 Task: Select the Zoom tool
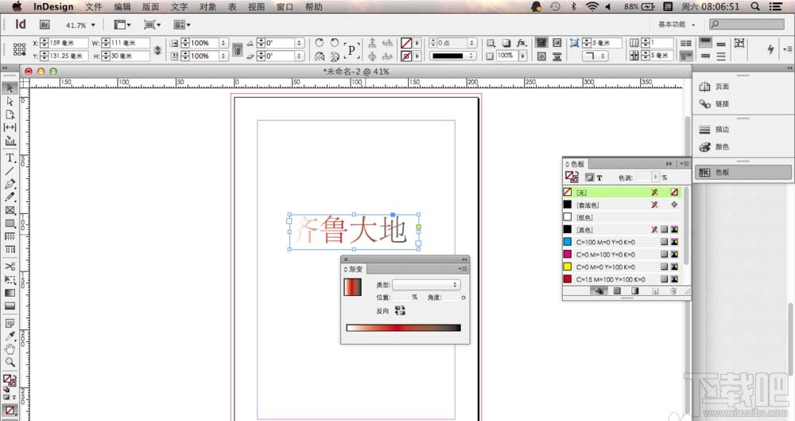click(10, 363)
